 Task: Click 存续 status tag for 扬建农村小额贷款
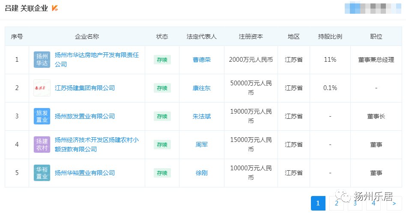[x=162, y=145]
